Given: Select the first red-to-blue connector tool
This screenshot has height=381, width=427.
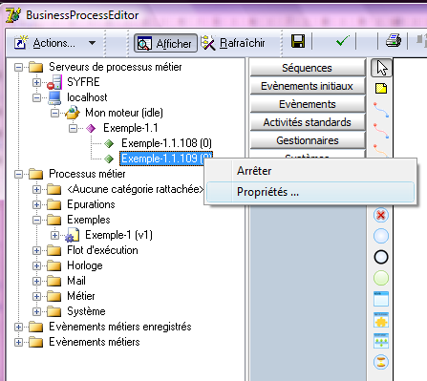Looking at the screenshot, I should click(381, 110).
